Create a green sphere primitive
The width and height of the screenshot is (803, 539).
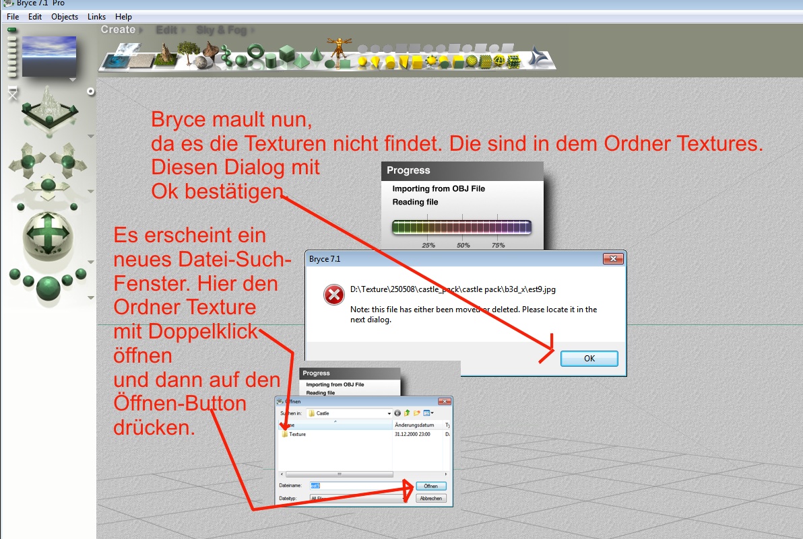tap(241, 61)
